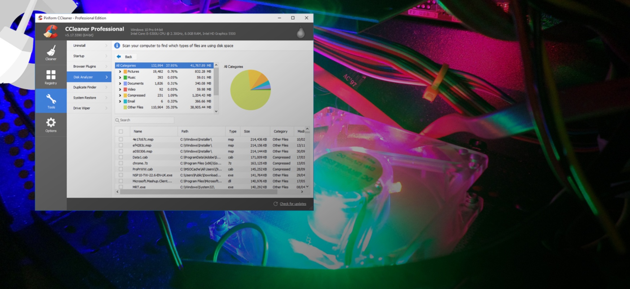Image resolution: width=630 pixels, height=289 pixels.
Task: Click the file list horizontal scroll right arrow
Action: coord(302,192)
